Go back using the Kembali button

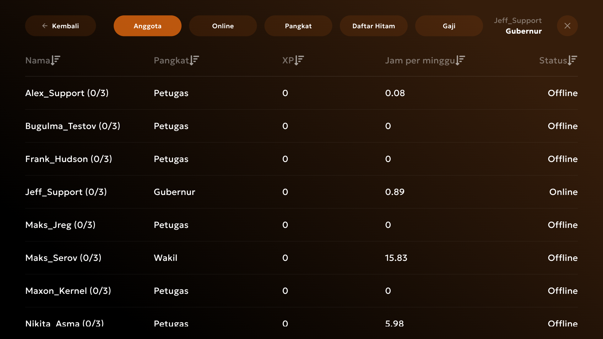click(x=60, y=26)
